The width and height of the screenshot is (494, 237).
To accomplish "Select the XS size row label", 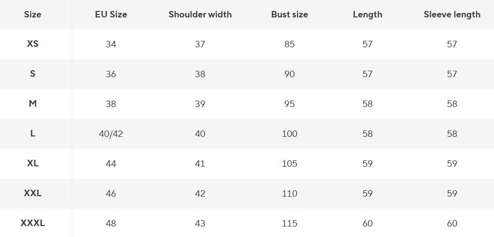I will pos(32,44).
